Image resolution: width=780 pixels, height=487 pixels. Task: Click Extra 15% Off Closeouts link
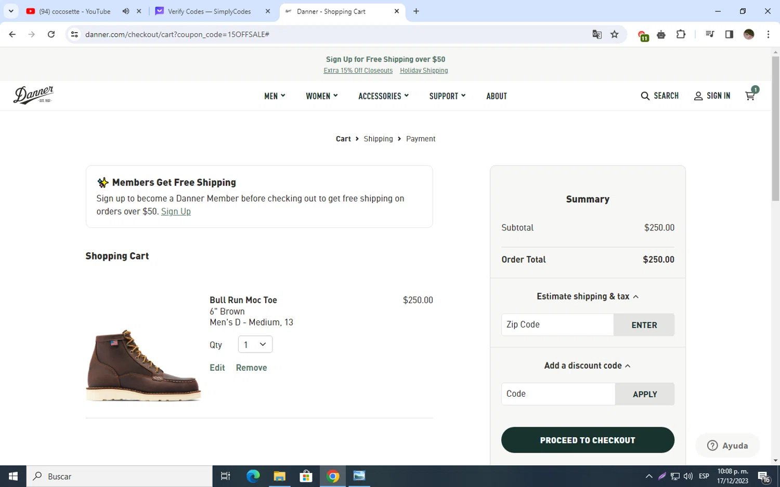click(358, 71)
